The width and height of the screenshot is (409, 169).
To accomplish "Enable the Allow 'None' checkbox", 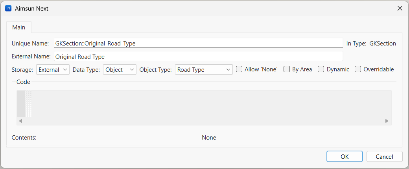I will pyautogui.click(x=239, y=69).
